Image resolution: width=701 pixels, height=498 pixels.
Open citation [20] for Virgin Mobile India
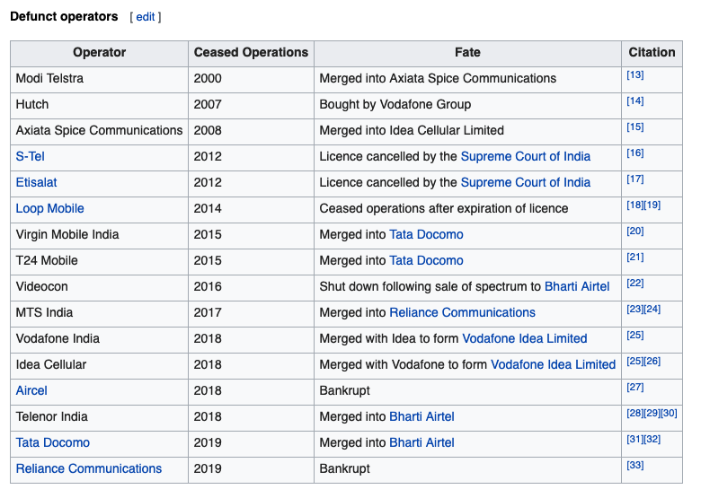(x=634, y=232)
